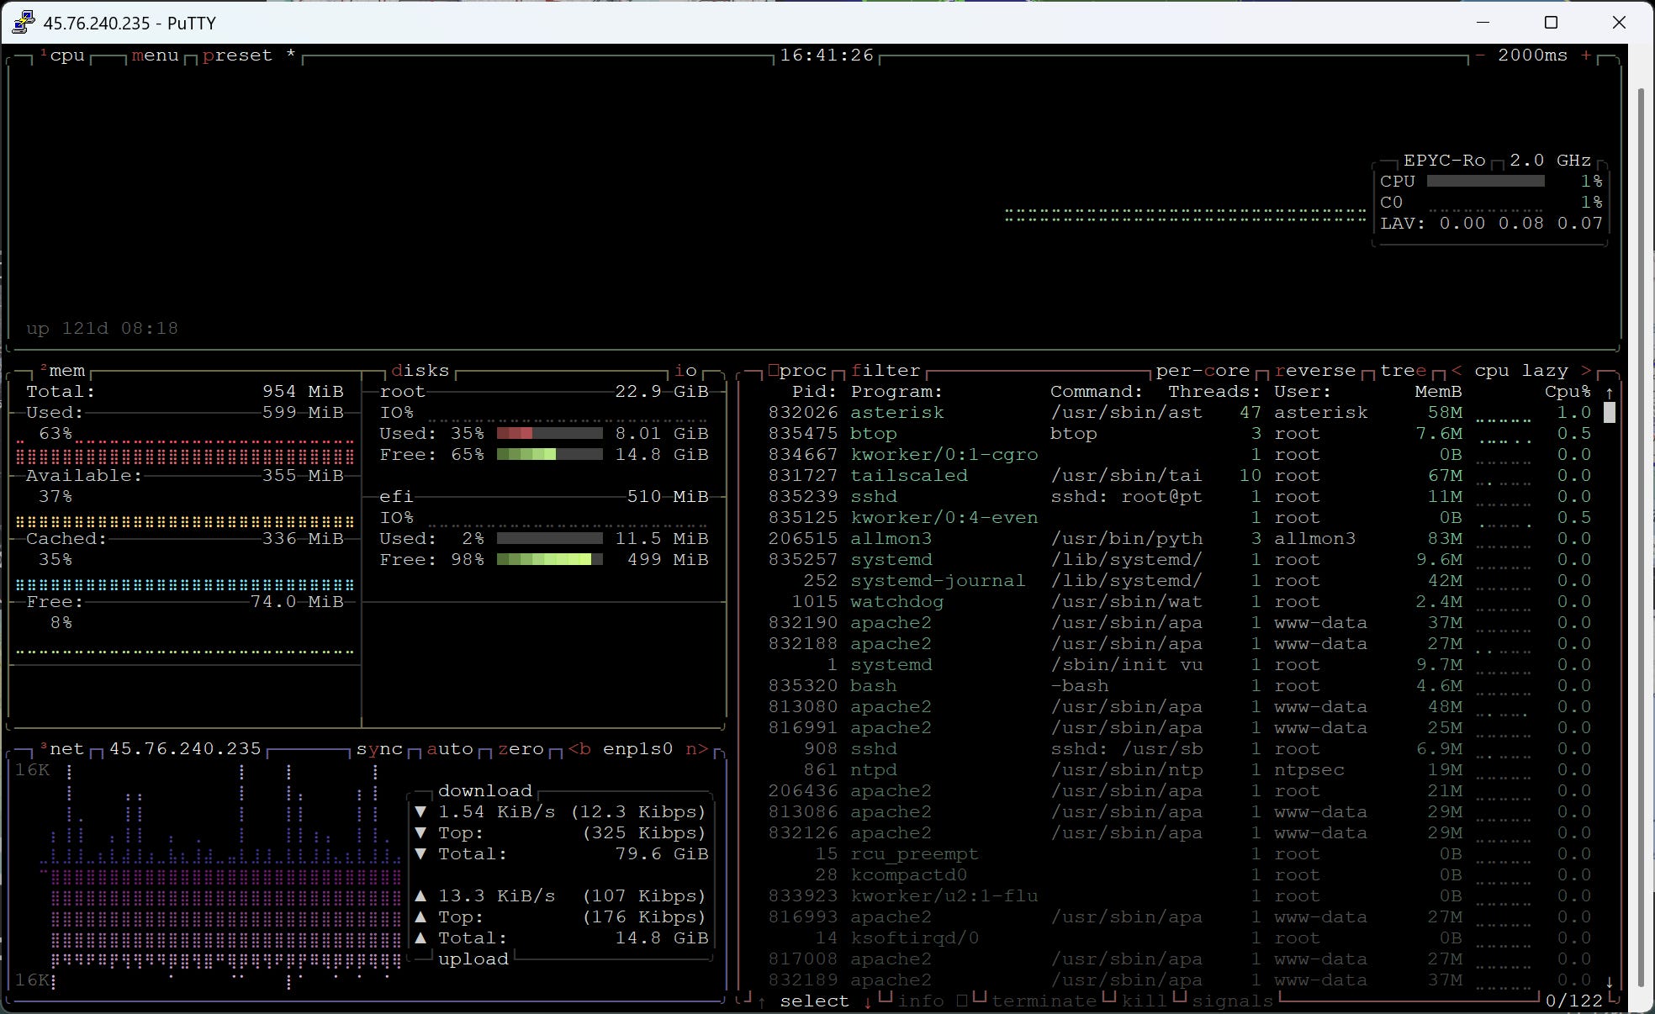Image resolution: width=1655 pixels, height=1014 pixels.
Task: Toggle auto scaling in net panel
Action: click(x=449, y=749)
